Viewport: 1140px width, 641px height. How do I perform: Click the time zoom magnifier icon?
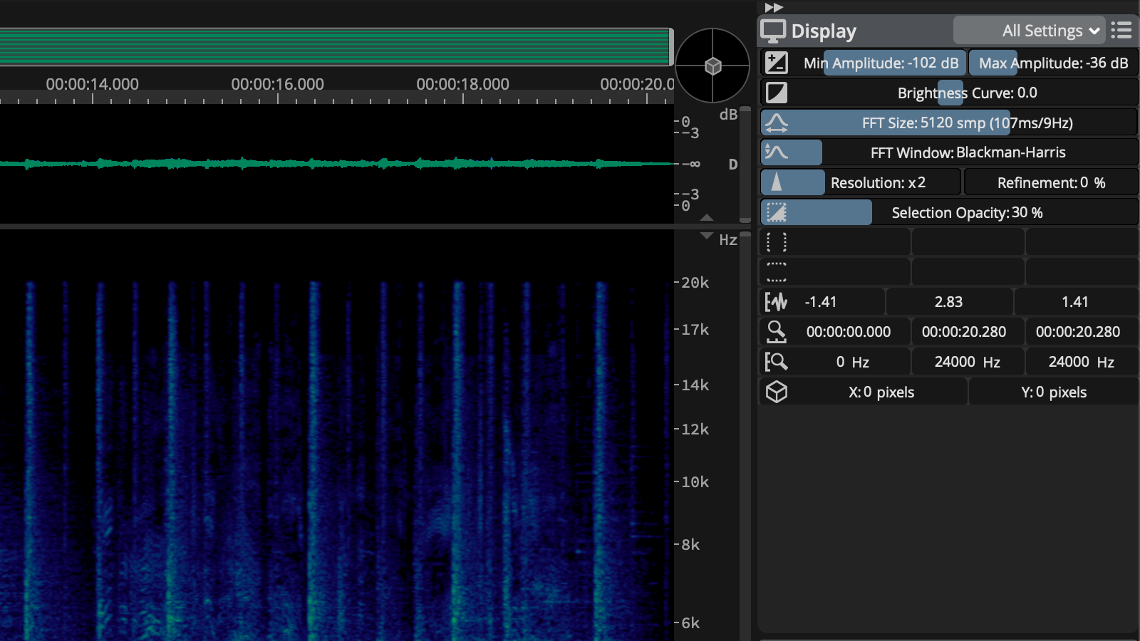pos(776,332)
